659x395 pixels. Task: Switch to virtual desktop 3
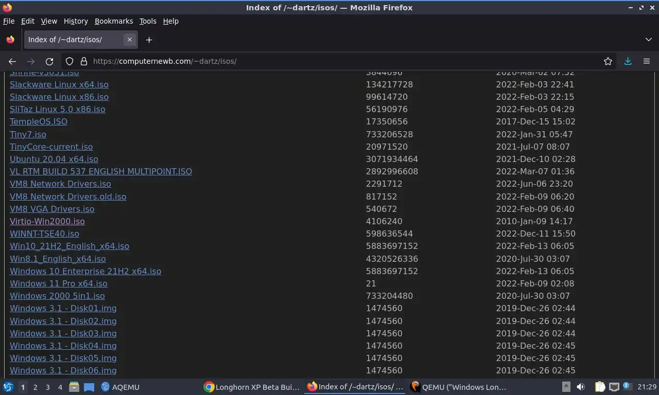[47, 387]
